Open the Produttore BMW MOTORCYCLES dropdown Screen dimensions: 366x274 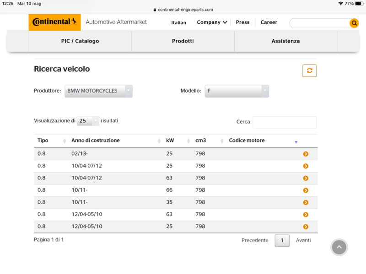[98, 91]
